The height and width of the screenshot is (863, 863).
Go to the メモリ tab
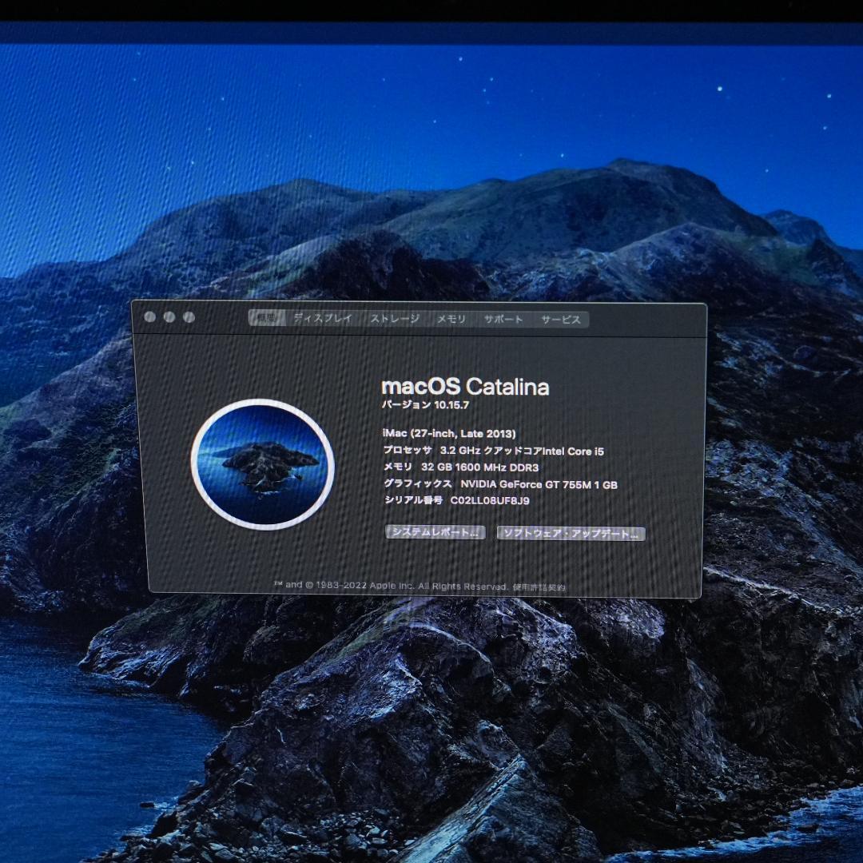pos(451,319)
